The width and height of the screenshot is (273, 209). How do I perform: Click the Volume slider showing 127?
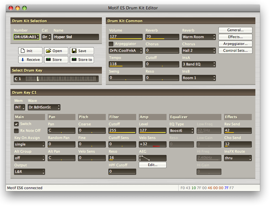click(125, 37)
